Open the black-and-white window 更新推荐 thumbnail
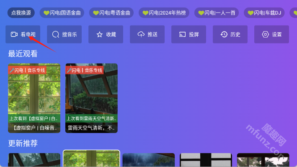297x167 pixels. 206,160
